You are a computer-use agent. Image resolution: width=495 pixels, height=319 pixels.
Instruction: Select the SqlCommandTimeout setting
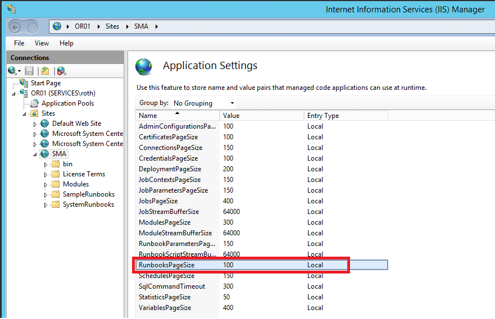tap(262, 286)
